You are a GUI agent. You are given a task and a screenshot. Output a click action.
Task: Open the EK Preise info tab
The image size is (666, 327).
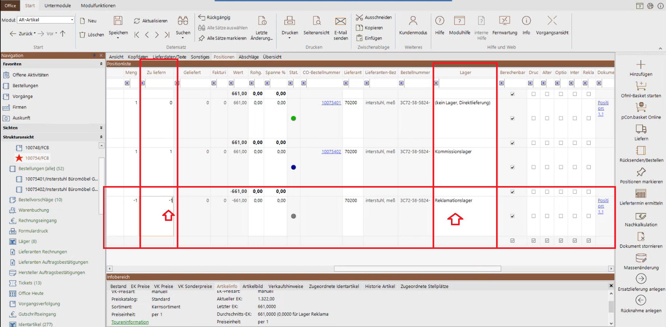pyautogui.click(x=140, y=286)
